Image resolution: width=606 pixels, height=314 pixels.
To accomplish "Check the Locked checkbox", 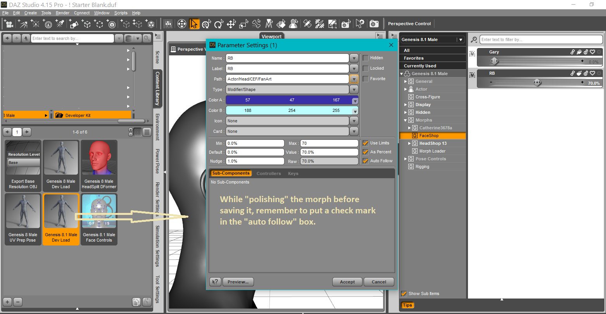I will pyautogui.click(x=366, y=69).
